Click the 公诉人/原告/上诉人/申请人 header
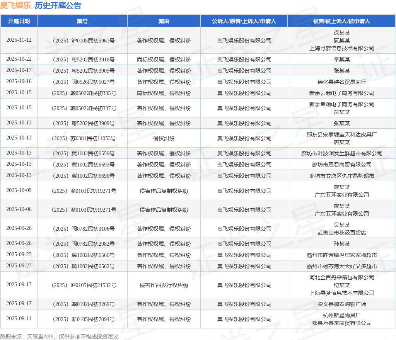This screenshot has height=340, width=396. (x=244, y=21)
